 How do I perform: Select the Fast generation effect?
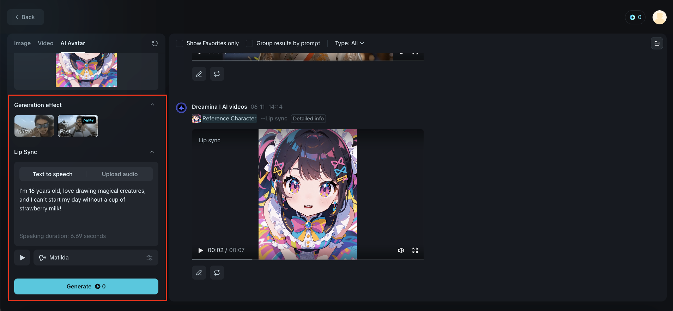tap(78, 126)
